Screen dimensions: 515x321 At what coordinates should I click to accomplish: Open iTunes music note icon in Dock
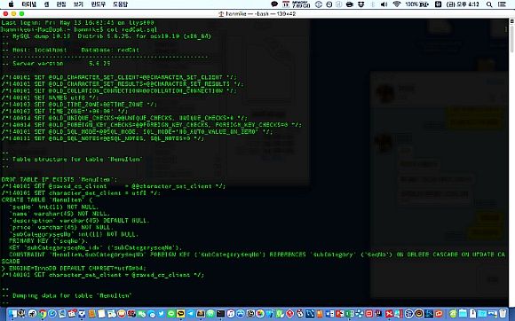[231, 314]
